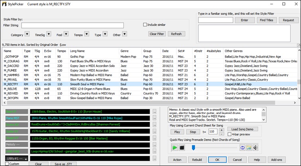Viewport: 301px width, 166px height.
Task: Click the Refresh button
Action: coord(176,34)
